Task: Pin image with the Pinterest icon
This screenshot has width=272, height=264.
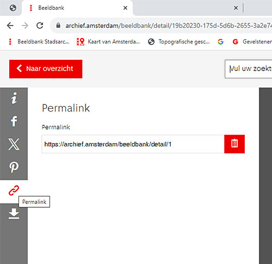Action: pos(14,167)
